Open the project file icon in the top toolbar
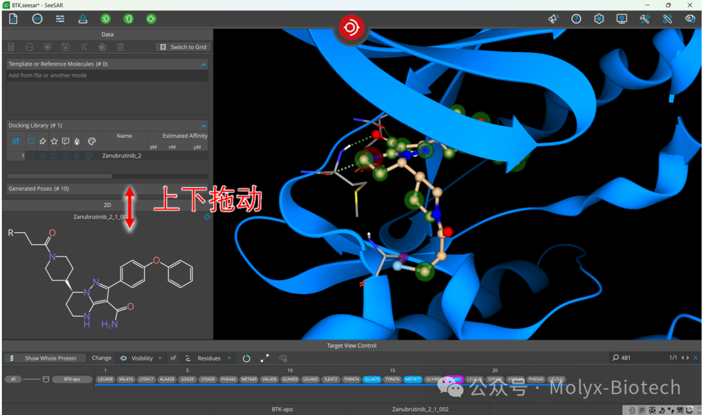The height and width of the screenshot is (415, 703). (14, 19)
